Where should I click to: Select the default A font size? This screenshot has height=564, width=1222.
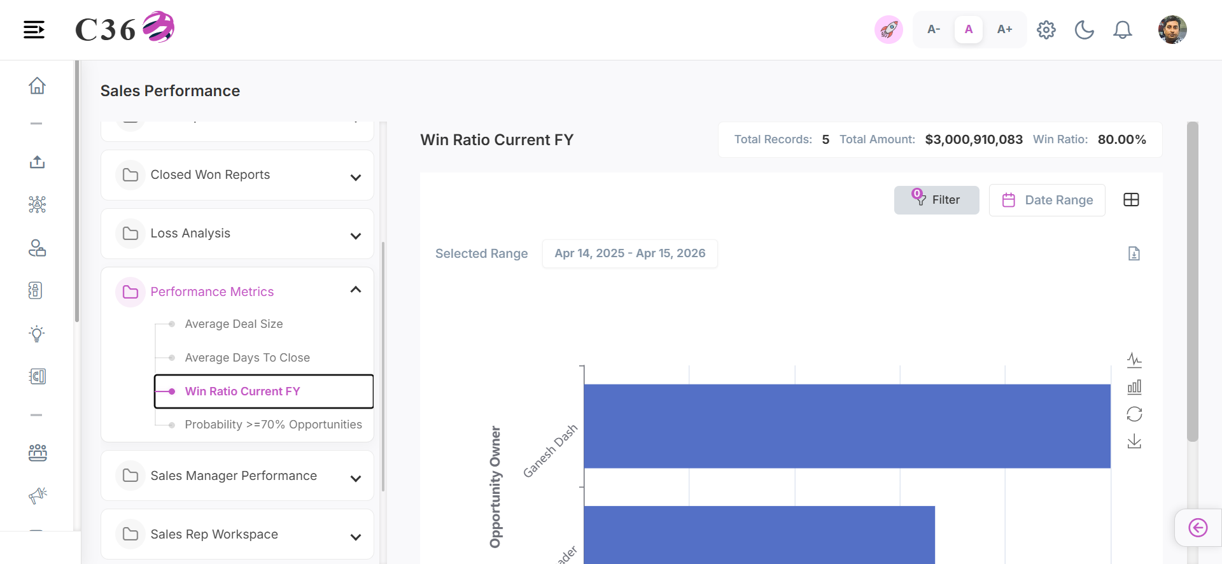tap(968, 29)
